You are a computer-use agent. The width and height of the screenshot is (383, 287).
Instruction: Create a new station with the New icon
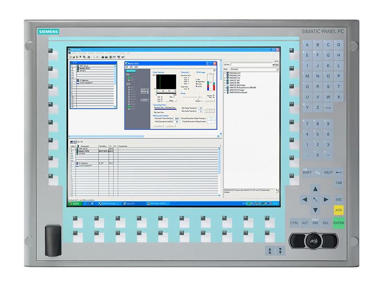[70, 57]
